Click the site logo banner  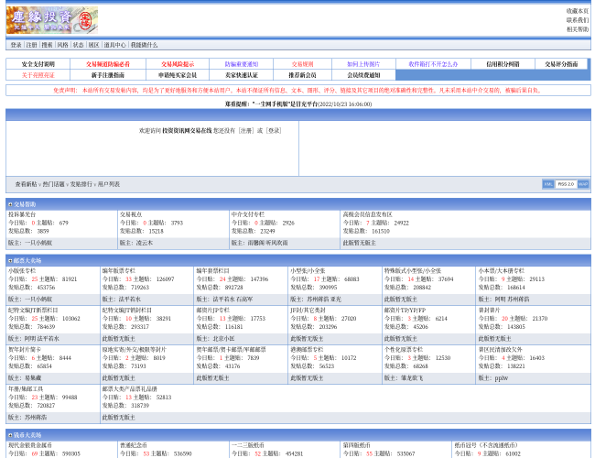[52, 19]
